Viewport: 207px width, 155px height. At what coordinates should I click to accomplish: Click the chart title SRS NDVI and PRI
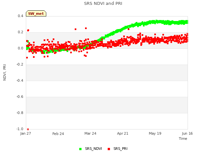coord(103,4)
